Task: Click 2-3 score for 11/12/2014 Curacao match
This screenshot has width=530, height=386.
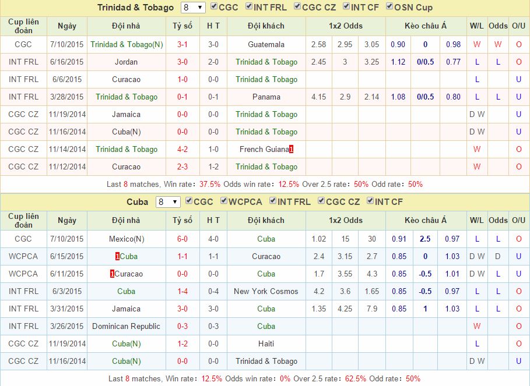Action: (182, 167)
